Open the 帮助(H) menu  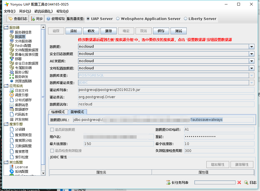62,11
